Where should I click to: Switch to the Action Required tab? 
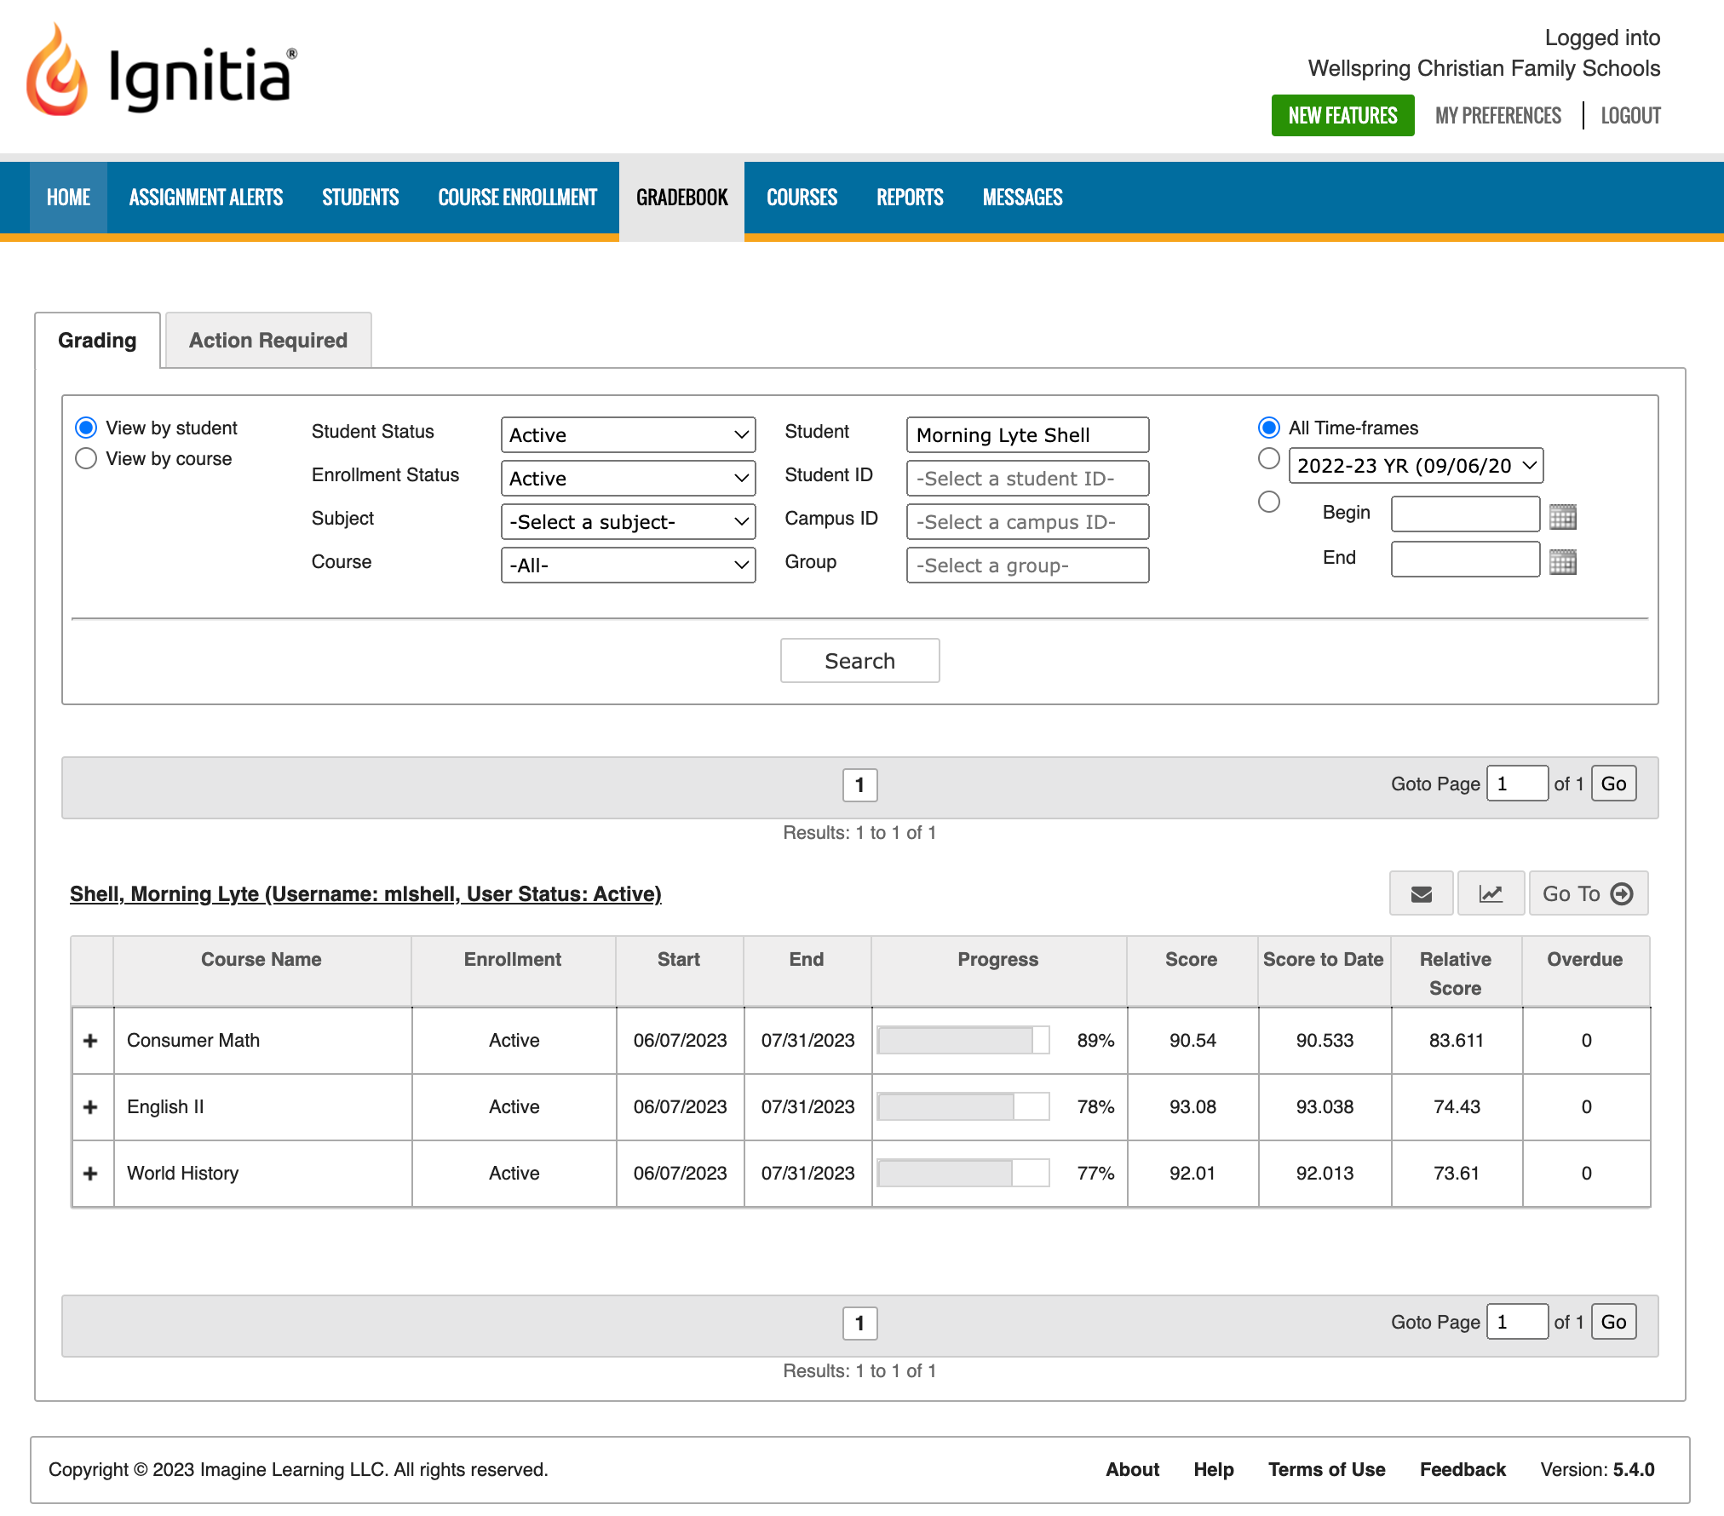(x=268, y=340)
